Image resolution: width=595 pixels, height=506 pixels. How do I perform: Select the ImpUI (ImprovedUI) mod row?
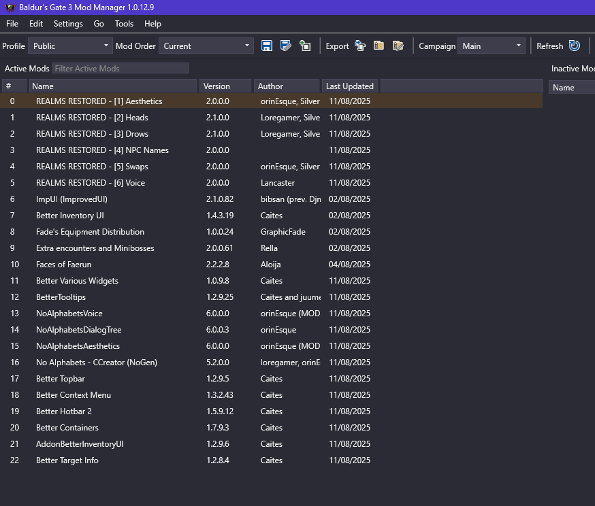[272, 199]
